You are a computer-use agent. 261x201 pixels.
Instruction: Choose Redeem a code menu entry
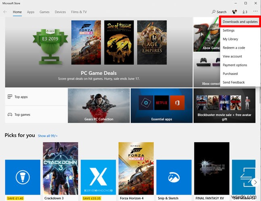point(240,47)
